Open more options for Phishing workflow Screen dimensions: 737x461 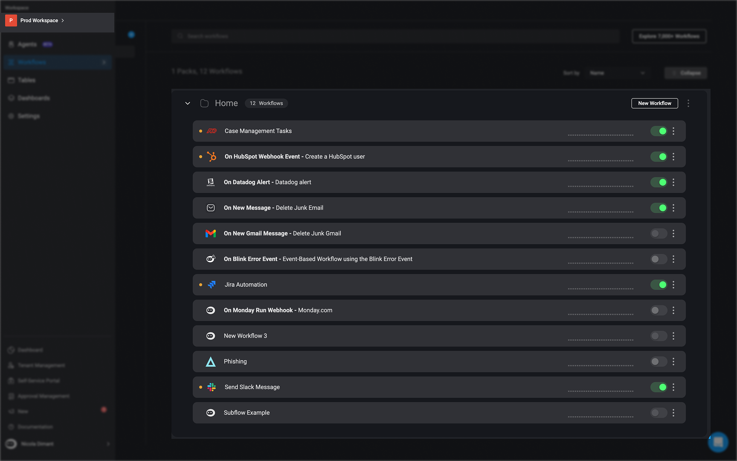click(x=673, y=362)
